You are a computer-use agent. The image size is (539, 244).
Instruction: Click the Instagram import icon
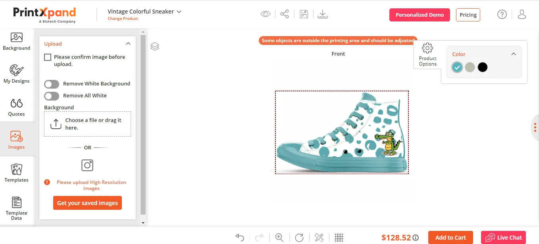pos(87,165)
